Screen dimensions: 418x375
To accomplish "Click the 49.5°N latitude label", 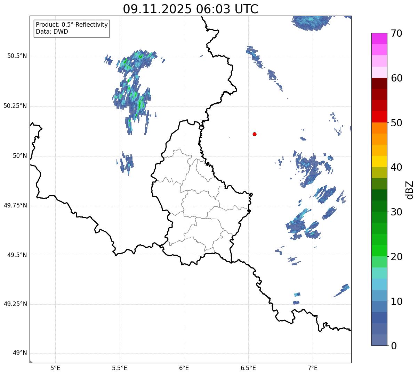I will point(17,255).
